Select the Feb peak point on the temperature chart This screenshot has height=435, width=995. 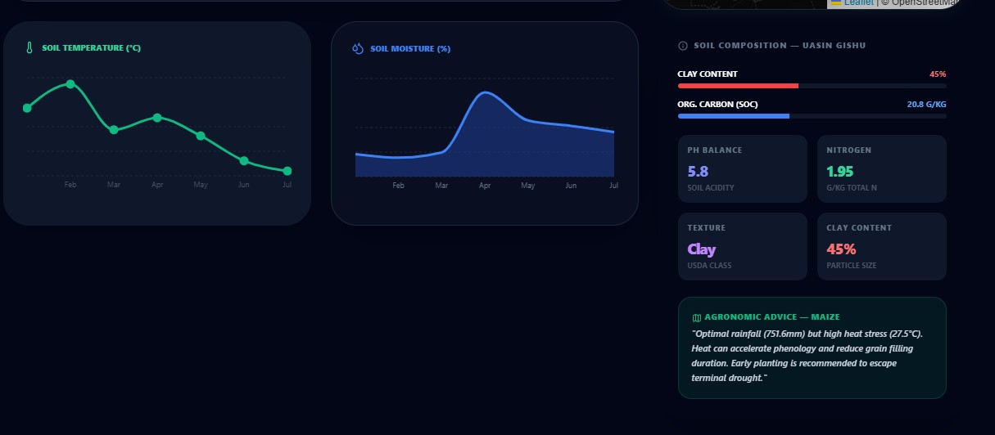70,84
